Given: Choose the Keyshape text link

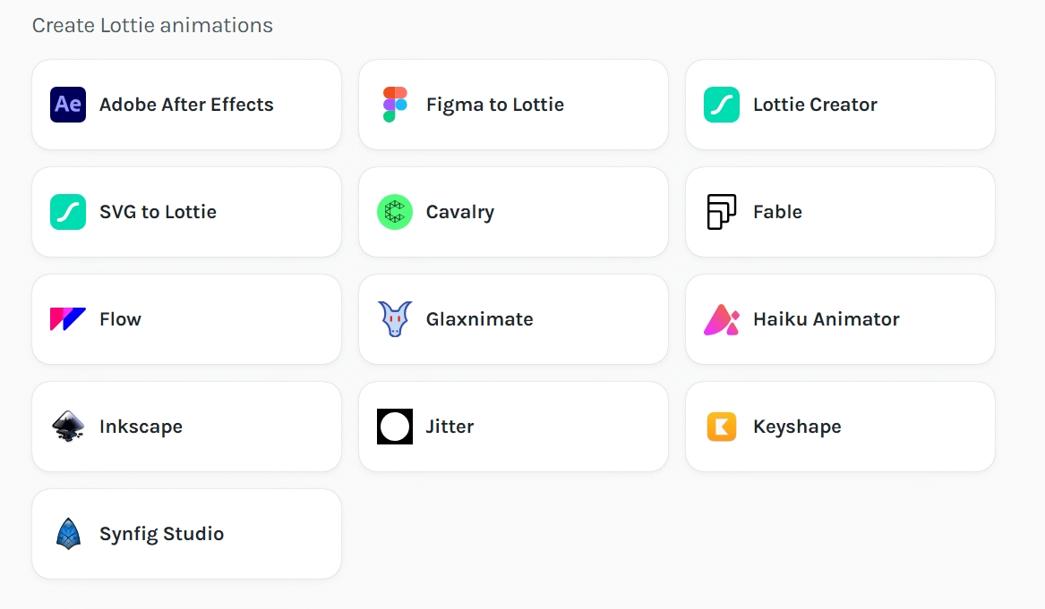Looking at the screenshot, I should (x=797, y=427).
